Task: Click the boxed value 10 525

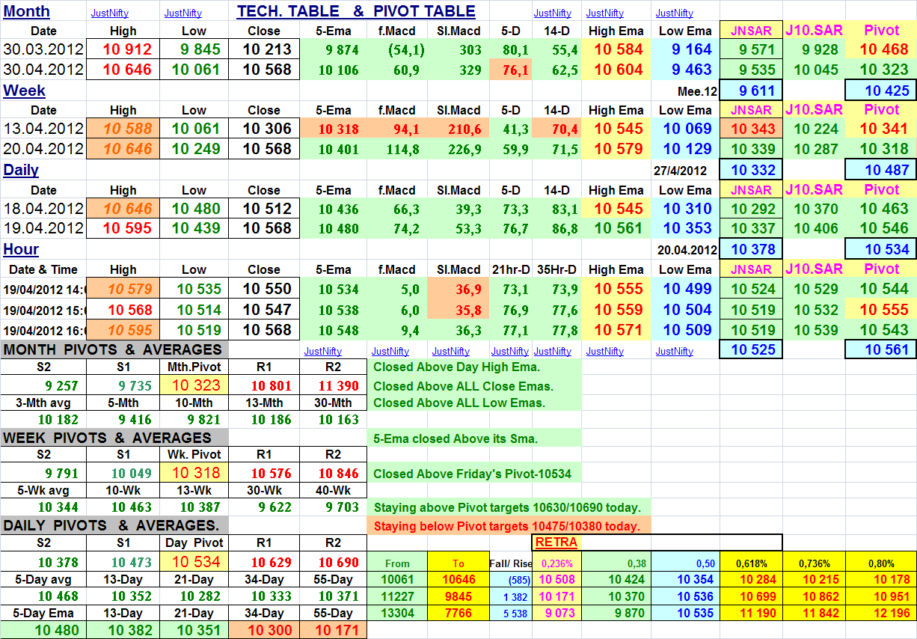Action: tap(751, 349)
